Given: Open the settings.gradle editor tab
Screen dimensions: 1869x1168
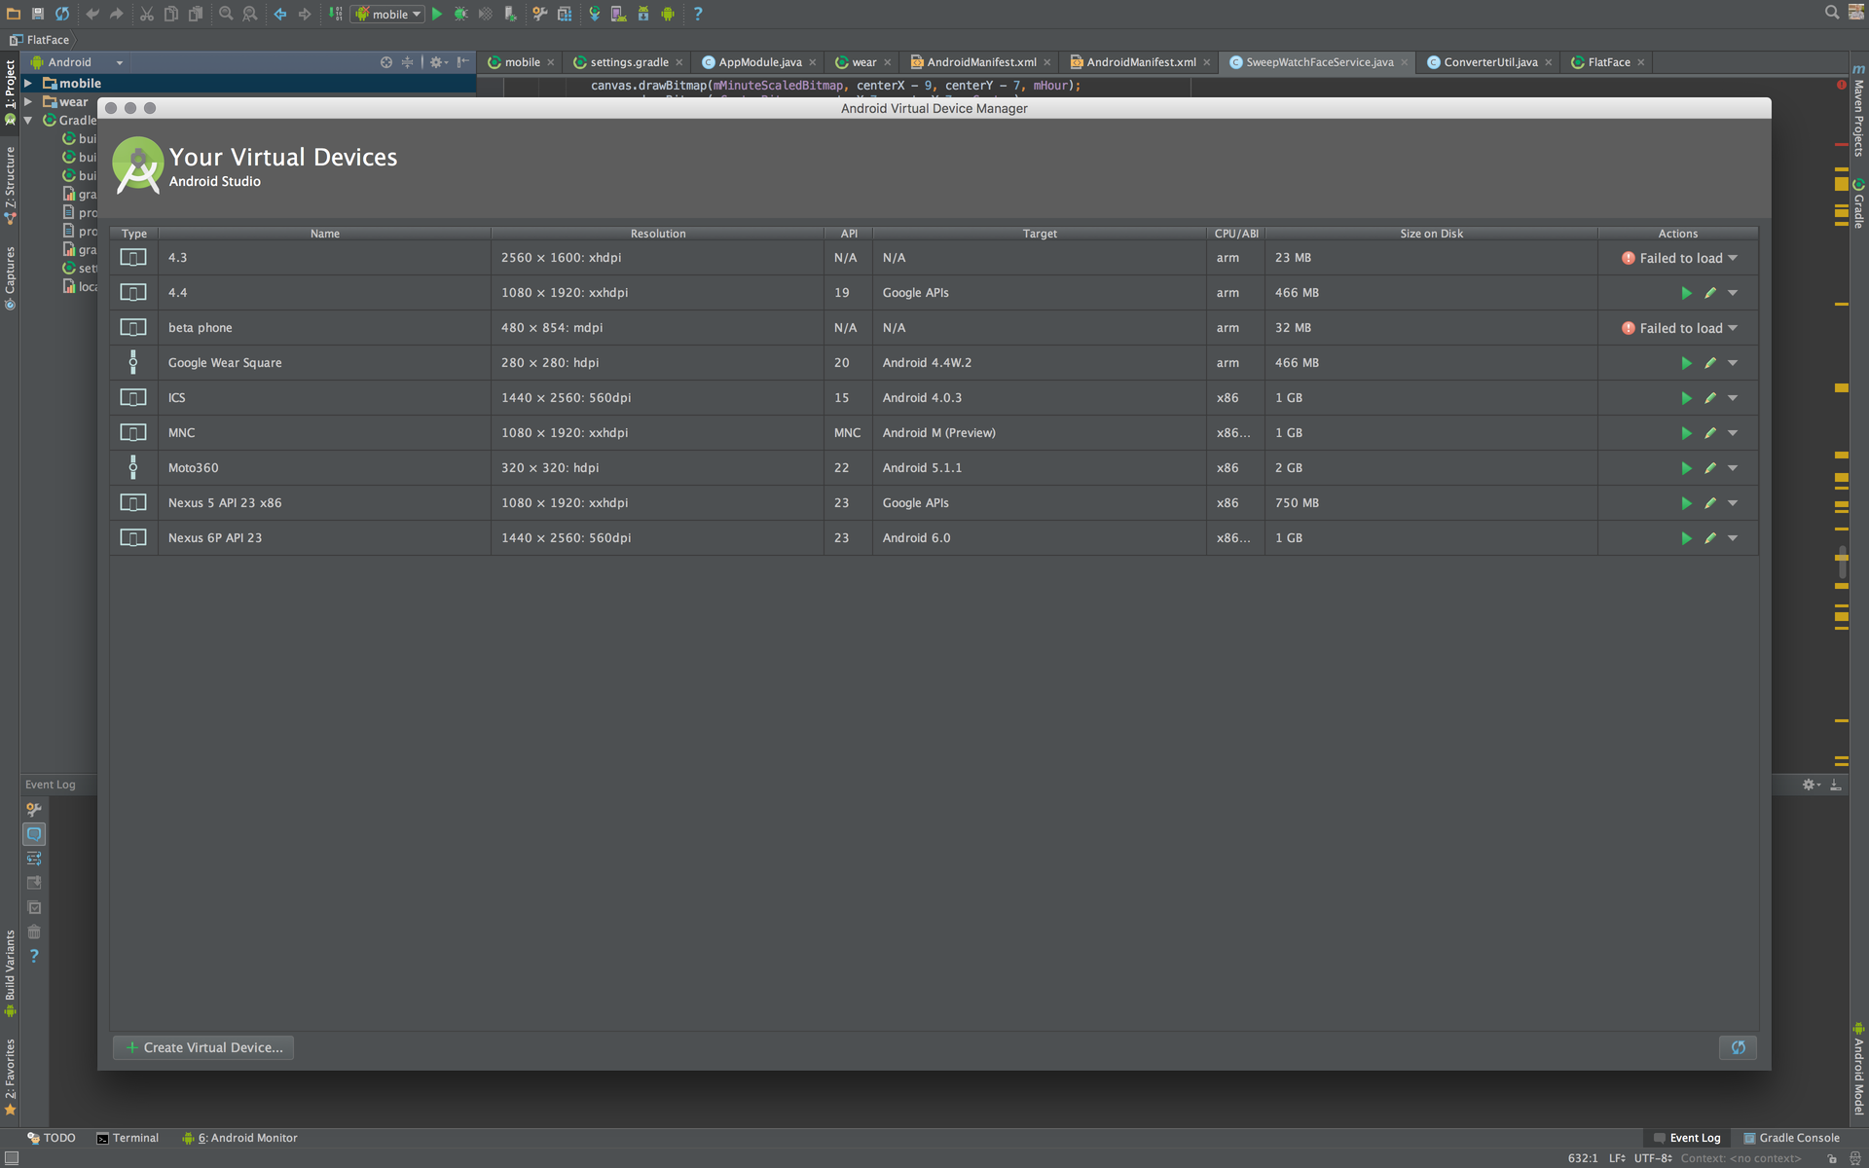Looking at the screenshot, I should click(x=629, y=62).
